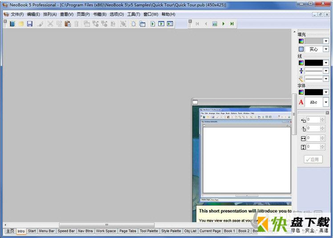333x238 pixels.
Task: Go to the previous page arrow
Action: tap(206, 24)
